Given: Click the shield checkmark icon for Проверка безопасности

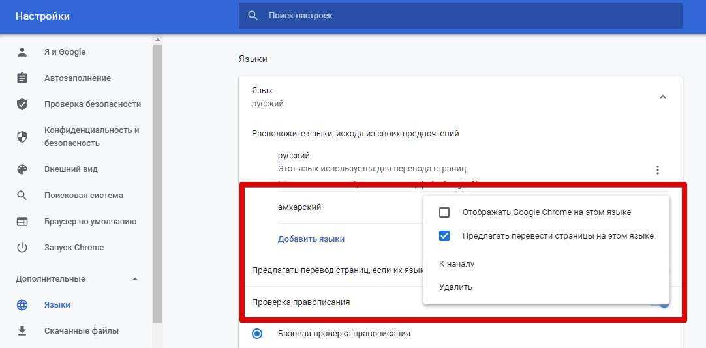Looking at the screenshot, I should (x=22, y=104).
